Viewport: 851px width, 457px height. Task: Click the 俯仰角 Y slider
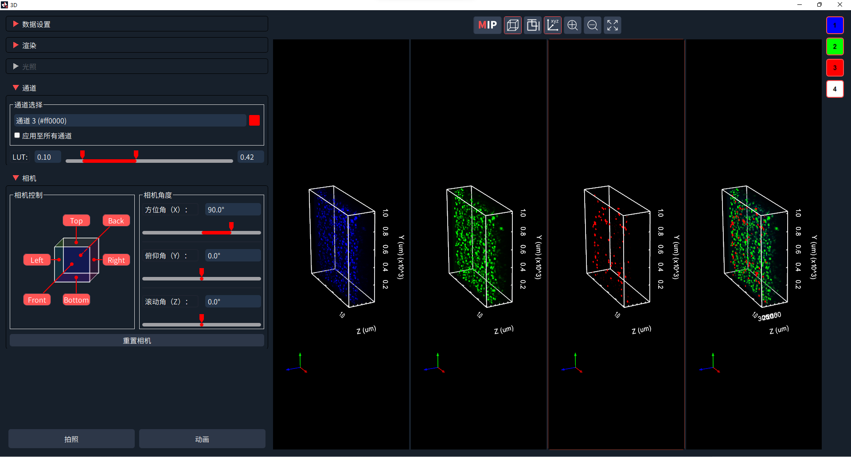click(x=202, y=278)
